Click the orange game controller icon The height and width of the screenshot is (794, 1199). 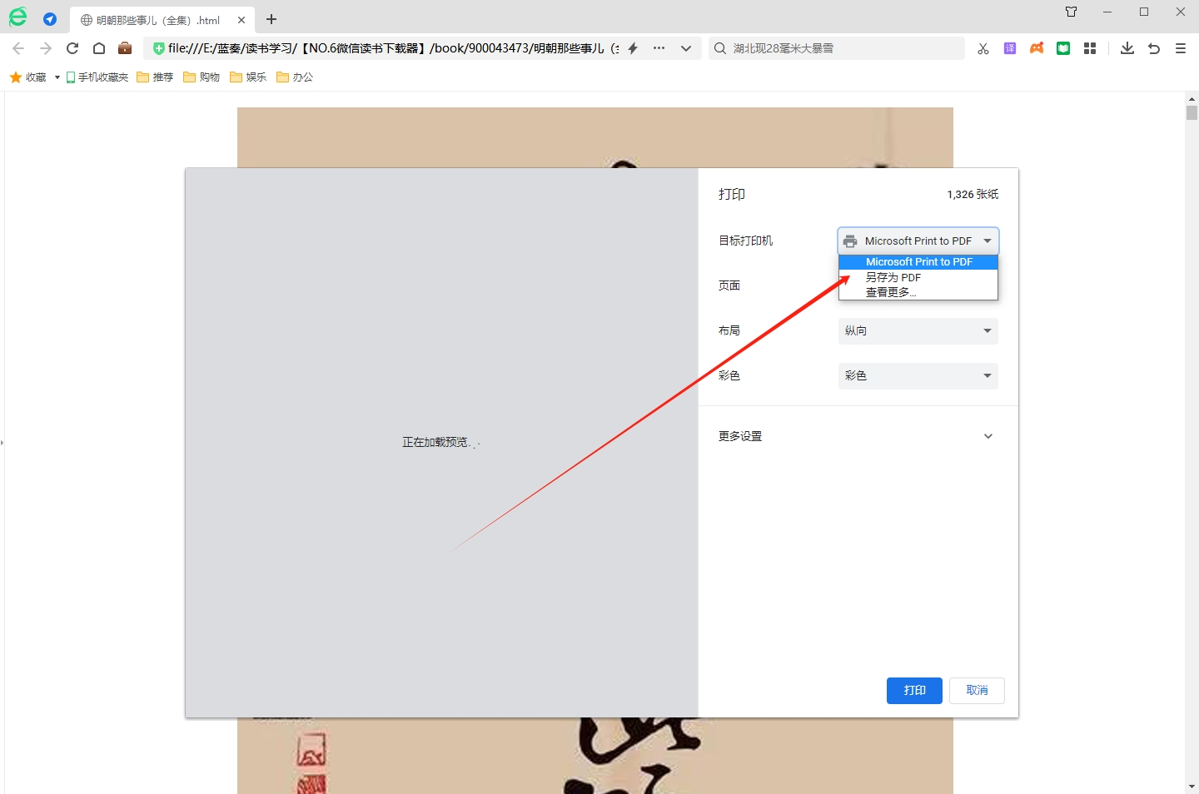click(x=1037, y=48)
